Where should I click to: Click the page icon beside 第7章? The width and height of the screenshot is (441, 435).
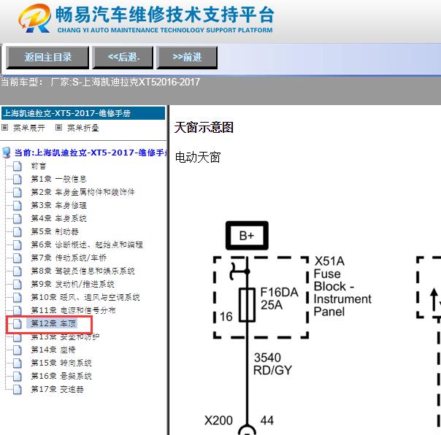[17, 258]
